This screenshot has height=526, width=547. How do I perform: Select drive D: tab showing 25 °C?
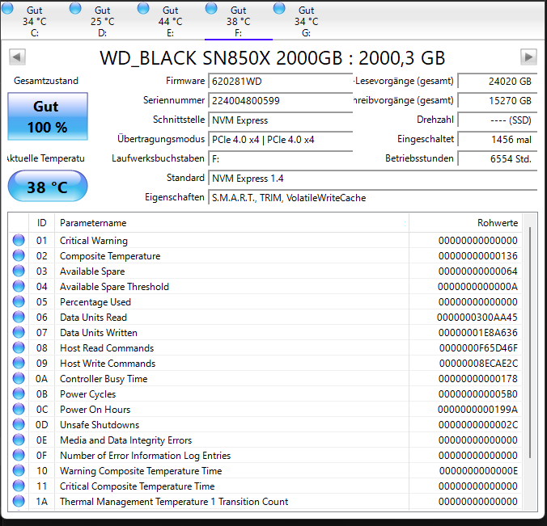[103, 21]
